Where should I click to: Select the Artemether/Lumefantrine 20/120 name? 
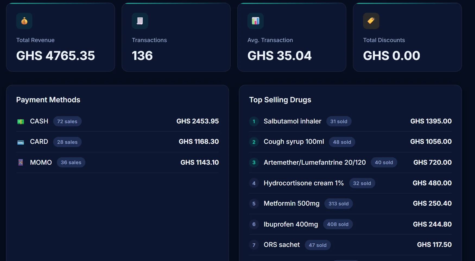click(315, 163)
